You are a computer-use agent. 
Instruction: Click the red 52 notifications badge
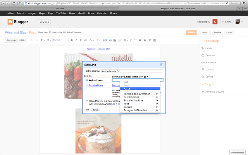click(x=215, y=22)
